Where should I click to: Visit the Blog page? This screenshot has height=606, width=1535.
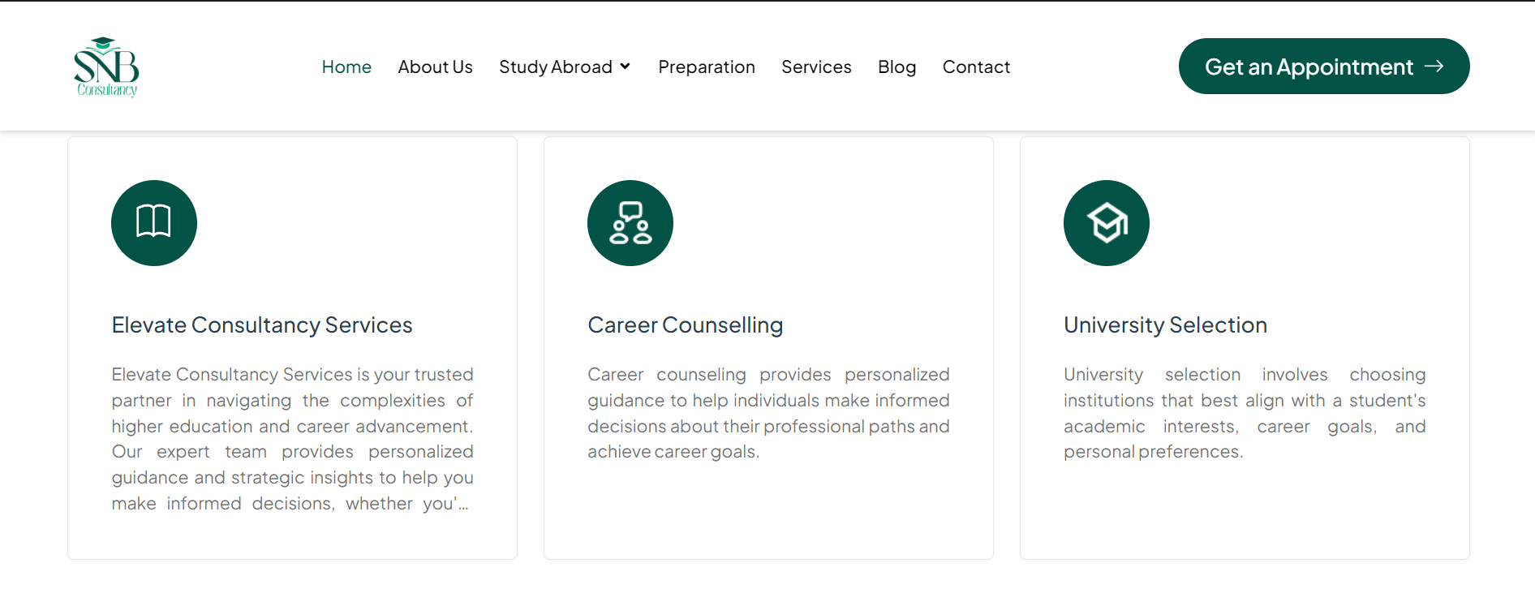896,67
